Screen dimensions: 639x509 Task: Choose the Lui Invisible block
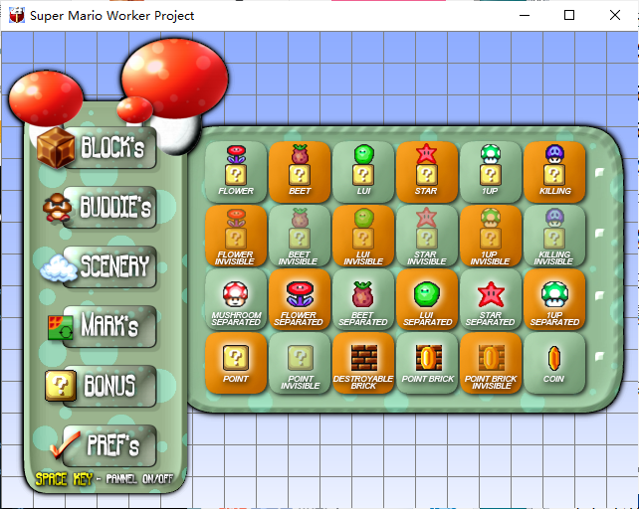tap(363, 236)
